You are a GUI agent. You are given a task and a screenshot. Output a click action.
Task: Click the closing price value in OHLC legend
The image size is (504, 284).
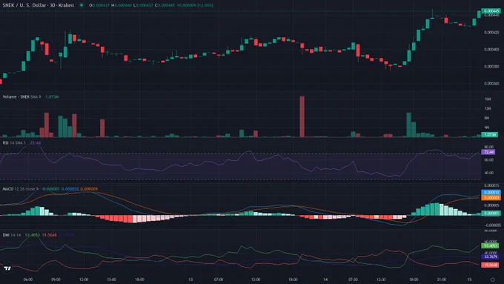tap(166, 5)
